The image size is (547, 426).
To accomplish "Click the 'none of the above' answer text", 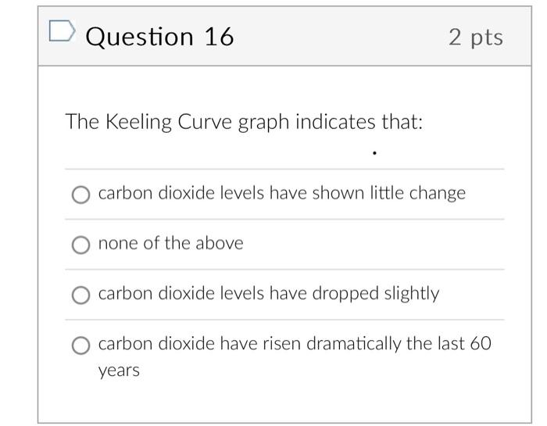I will [x=170, y=244].
